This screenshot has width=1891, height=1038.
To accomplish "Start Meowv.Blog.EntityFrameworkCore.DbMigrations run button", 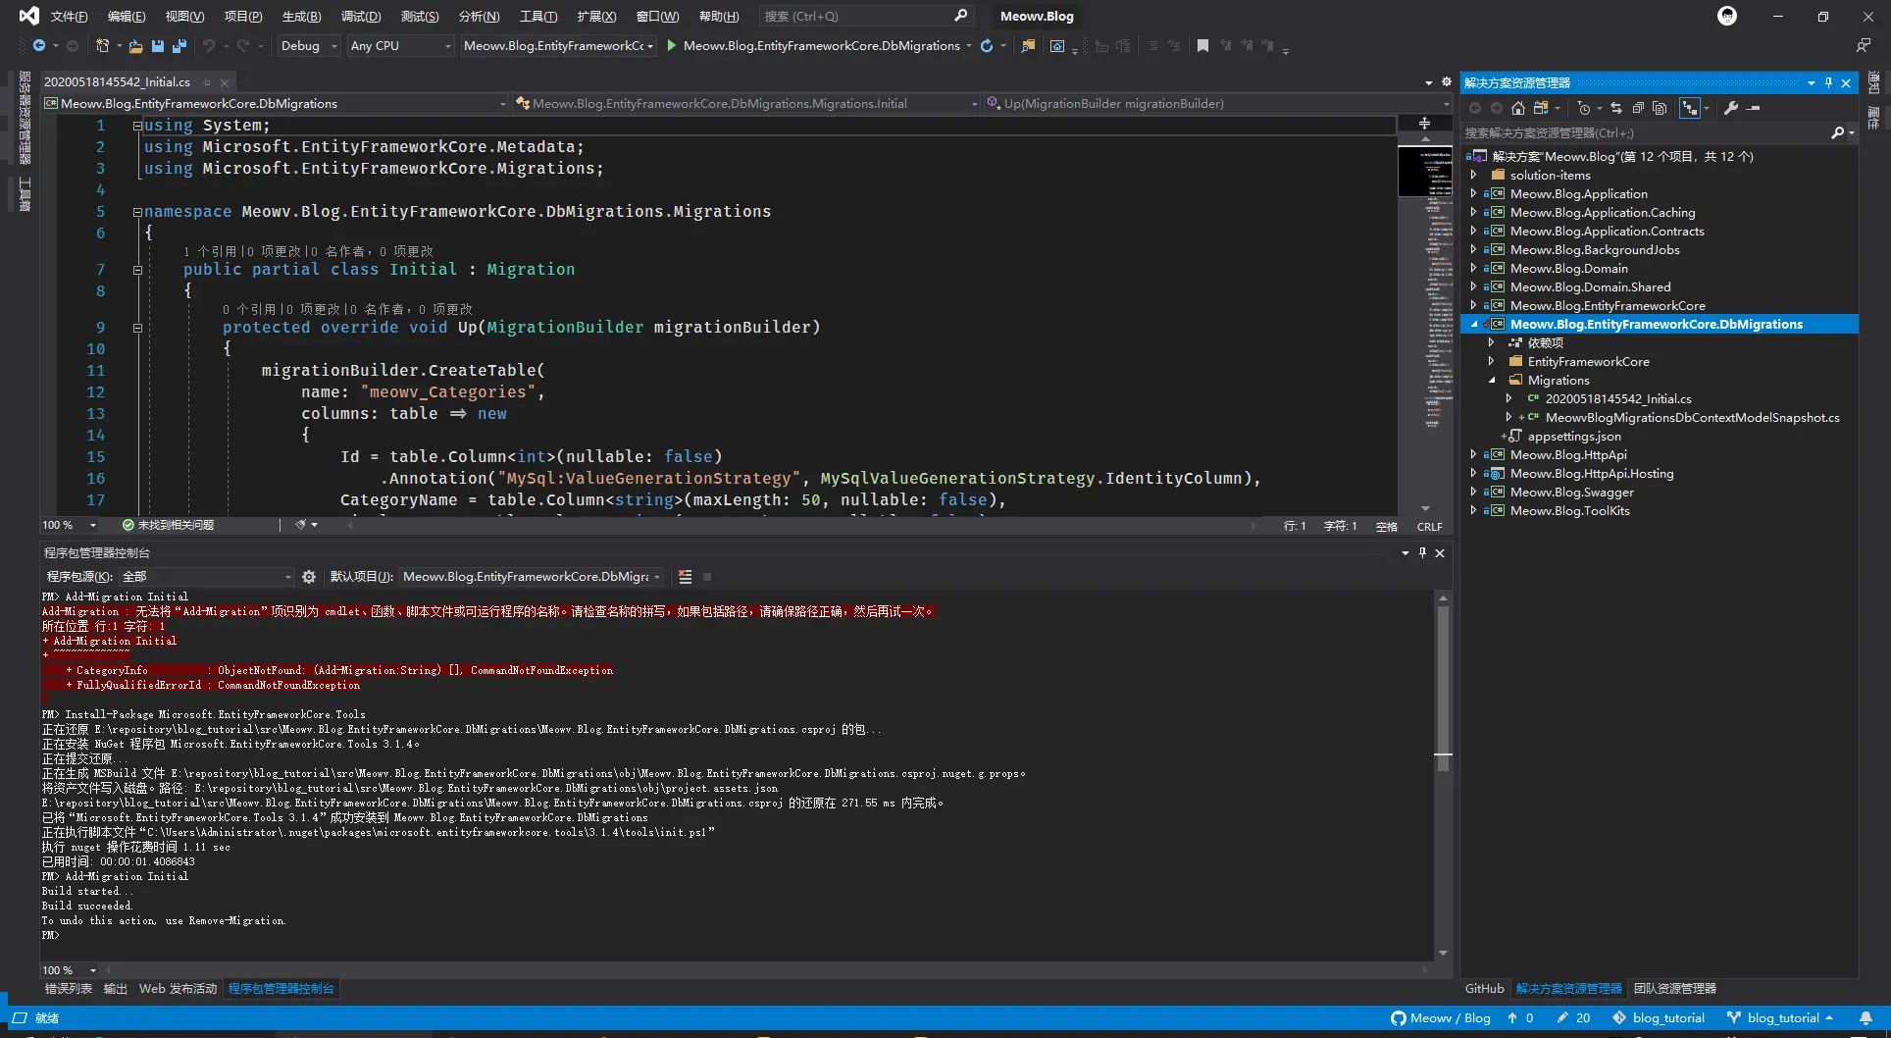I will pos(672,46).
